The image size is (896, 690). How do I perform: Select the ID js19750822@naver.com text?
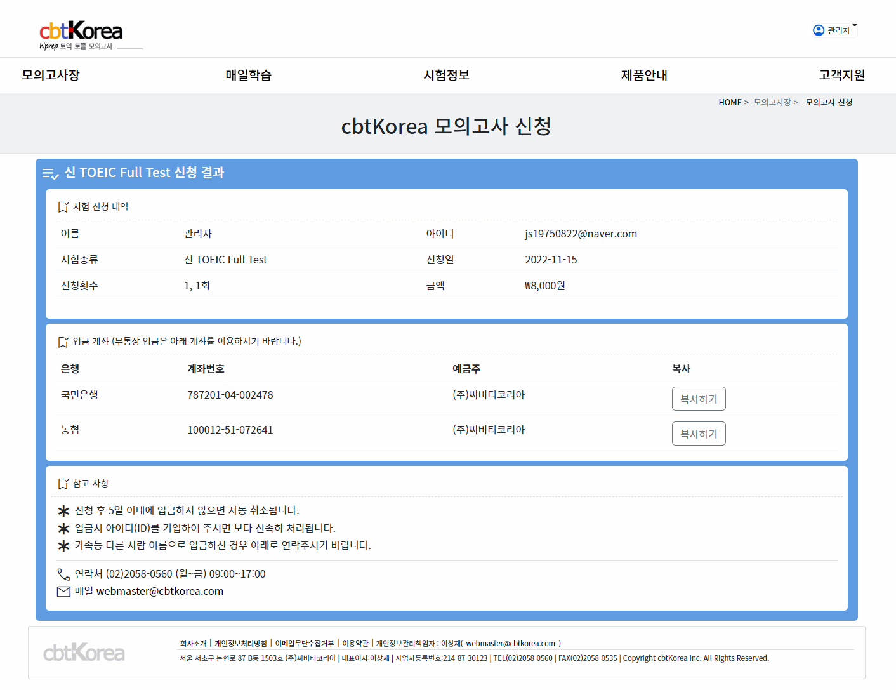pos(581,234)
